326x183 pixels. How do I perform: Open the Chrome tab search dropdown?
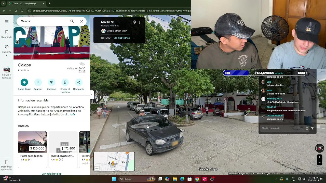pyautogui.click(x=3, y=4)
